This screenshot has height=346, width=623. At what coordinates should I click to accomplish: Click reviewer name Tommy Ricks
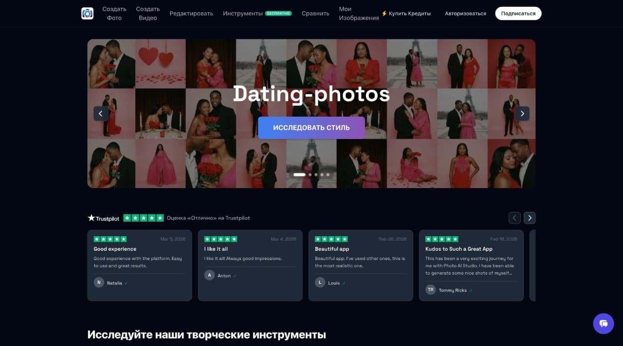click(453, 290)
